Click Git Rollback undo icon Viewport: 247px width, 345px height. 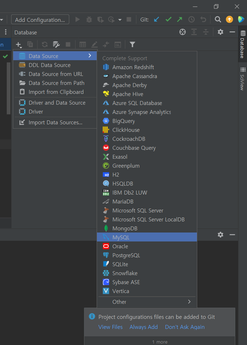pos(203,20)
